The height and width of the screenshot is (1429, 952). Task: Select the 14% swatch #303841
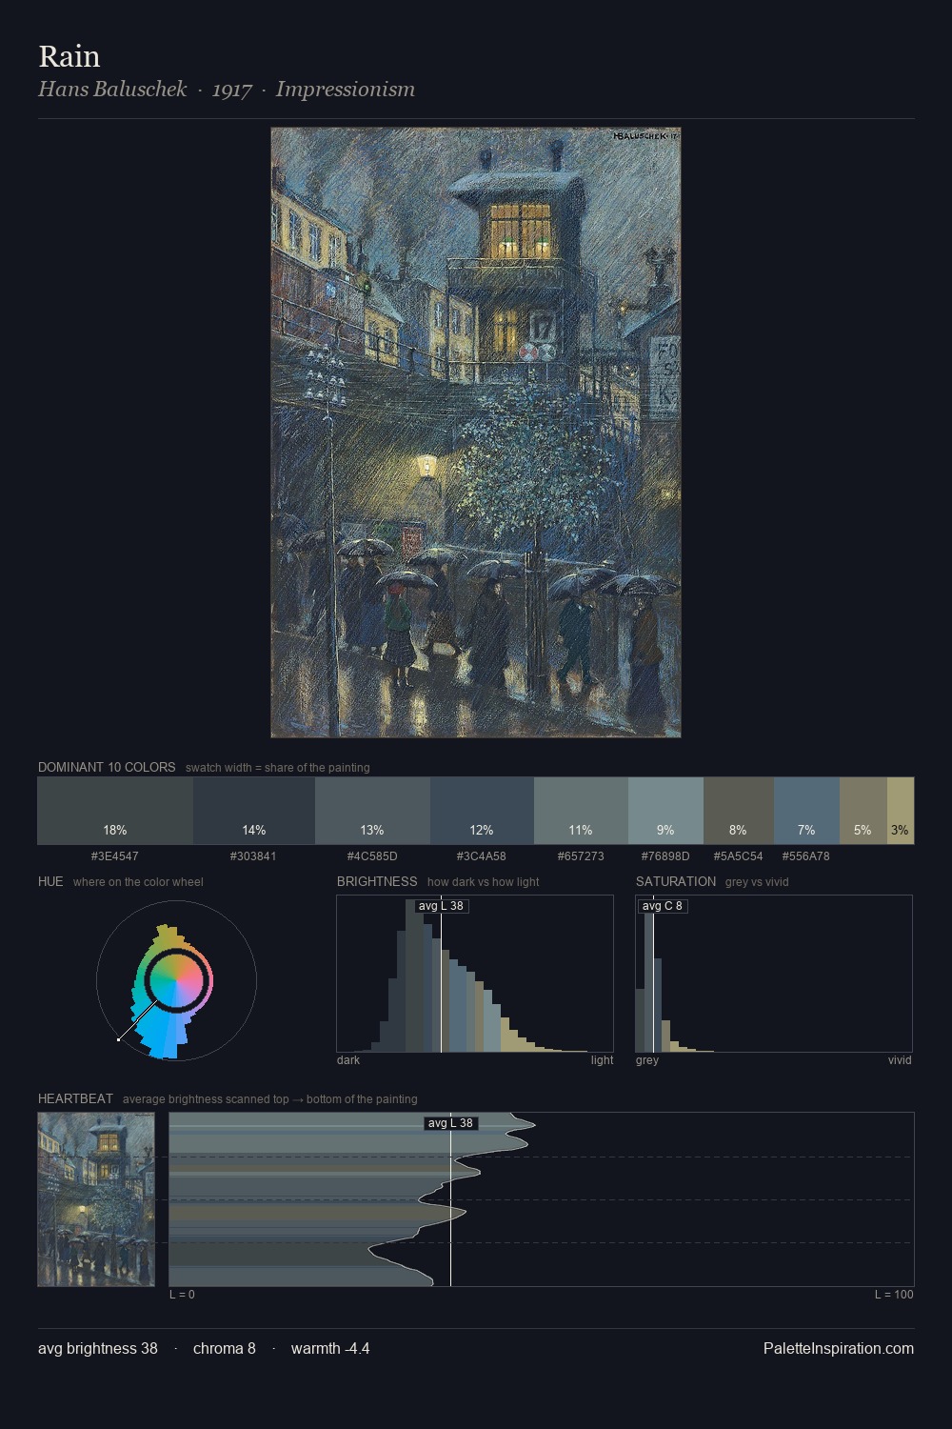click(254, 811)
